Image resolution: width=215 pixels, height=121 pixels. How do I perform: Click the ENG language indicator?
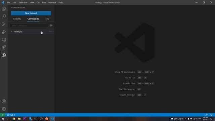point(200,119)
